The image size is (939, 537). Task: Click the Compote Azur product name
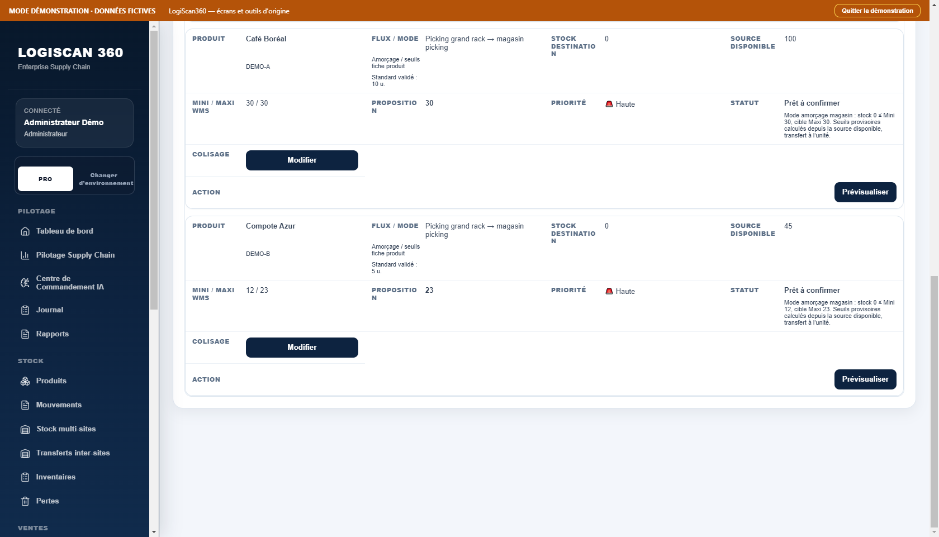pos(271,226)
